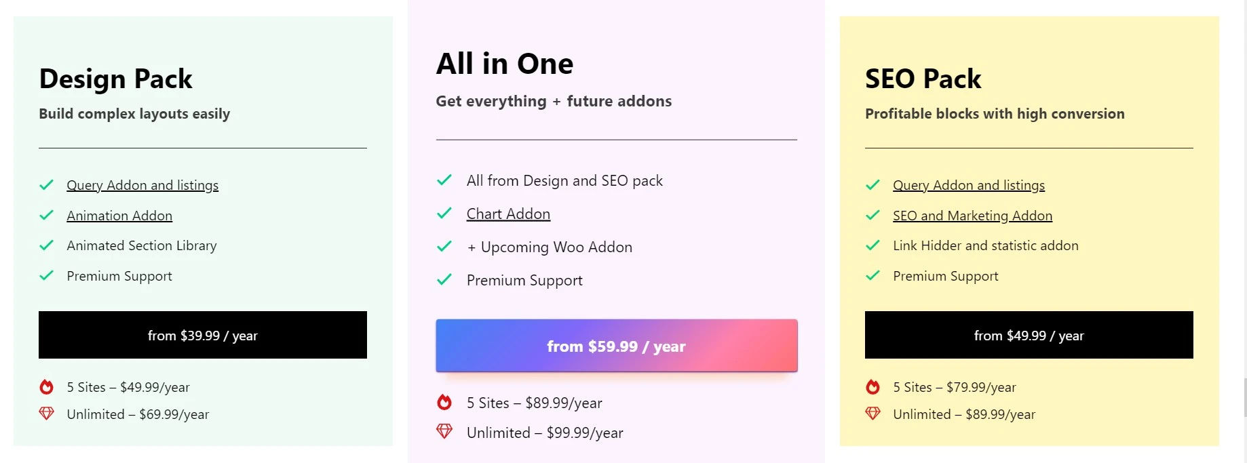Viewport: 1247px width, 463px height.
Task: Click the flame icon beside 5 Sites $49.99/year
Action: click(46, 387)
